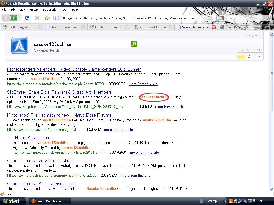The height and width of the screenshot is (205, 274).
Task: Open '[Photoshop] Tried something new!' result
Action: (x=59, y=115)
